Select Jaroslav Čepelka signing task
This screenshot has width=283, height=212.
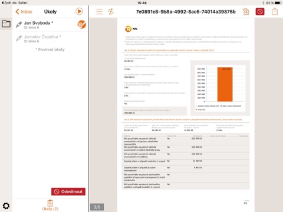coord(50,38)
